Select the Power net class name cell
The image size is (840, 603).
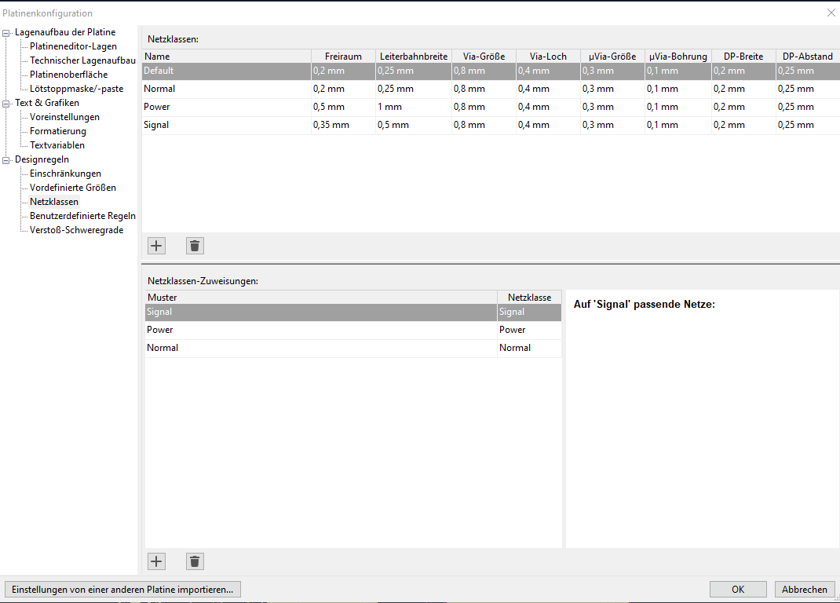tap(227, 107)
